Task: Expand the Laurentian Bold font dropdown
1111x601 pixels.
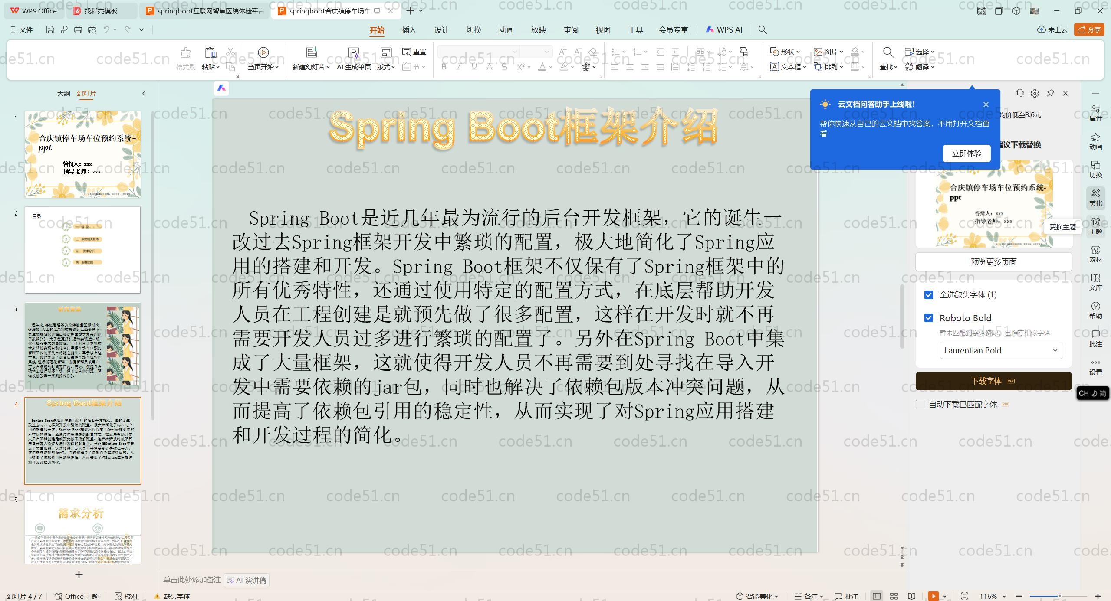Action: pyautogui.click(x=1001, y=350)
